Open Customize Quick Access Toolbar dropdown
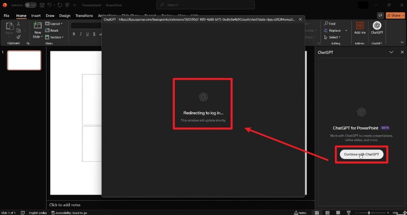Image resolution: width=407 pixels, height=215 pixels. tap(75, 5)
